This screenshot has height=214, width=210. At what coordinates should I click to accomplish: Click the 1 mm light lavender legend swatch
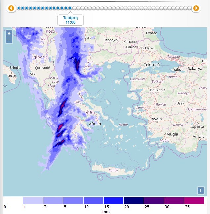pos(33,201)
